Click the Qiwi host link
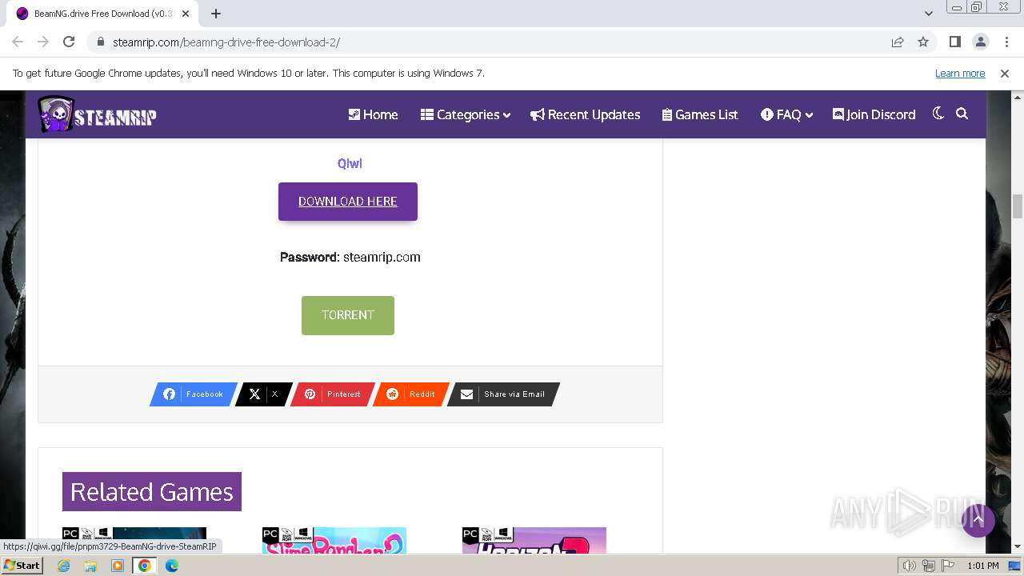Viewport: 1024px width, 576px height. 350,163
